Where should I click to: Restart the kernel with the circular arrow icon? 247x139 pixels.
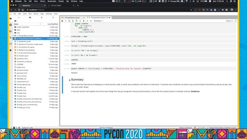point(87,21)
